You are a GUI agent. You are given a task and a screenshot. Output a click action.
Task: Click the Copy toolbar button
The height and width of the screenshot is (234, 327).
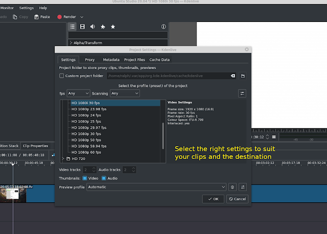click(20, 17)
